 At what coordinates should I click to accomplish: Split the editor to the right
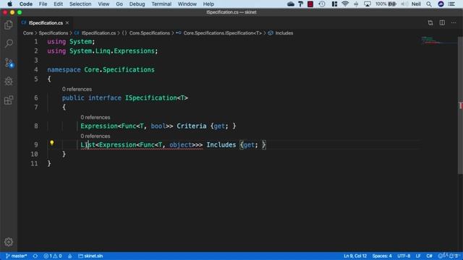tap(442, 22)
